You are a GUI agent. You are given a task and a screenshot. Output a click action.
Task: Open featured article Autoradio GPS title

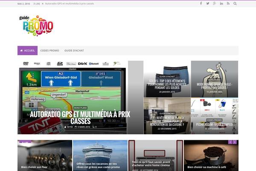tap(80, 118)
